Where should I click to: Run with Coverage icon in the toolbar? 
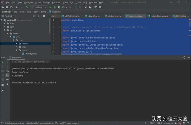(x=59, y=7)
